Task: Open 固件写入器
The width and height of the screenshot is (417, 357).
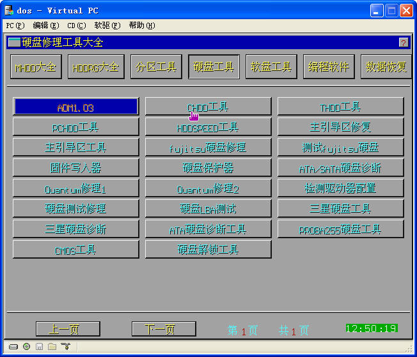Action: click(x=76, y=167)
